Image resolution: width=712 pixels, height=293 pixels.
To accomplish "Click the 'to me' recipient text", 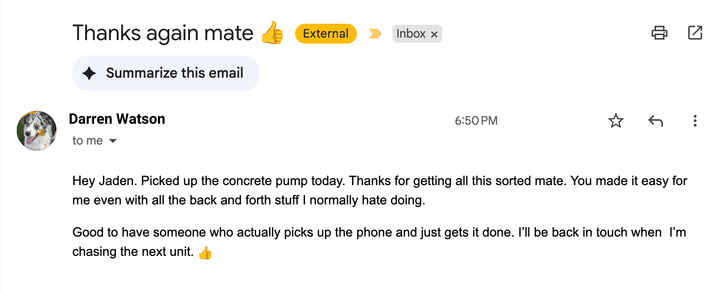I will click(88, 141).
